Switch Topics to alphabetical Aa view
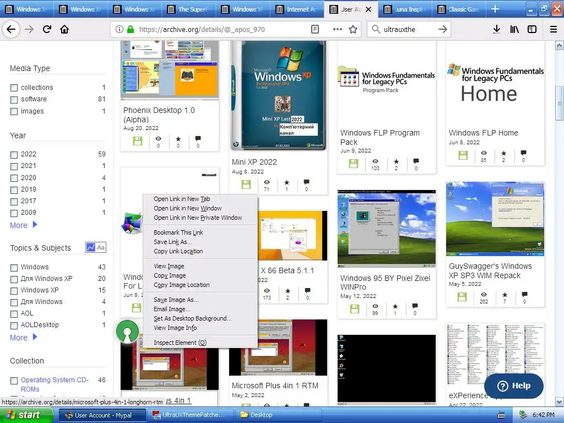 tap(101, 247)
